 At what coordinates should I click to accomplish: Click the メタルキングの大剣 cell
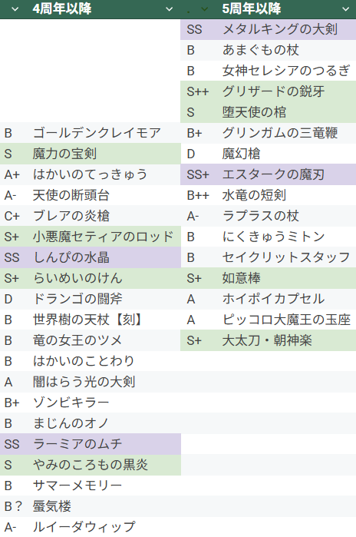[287, 29]
